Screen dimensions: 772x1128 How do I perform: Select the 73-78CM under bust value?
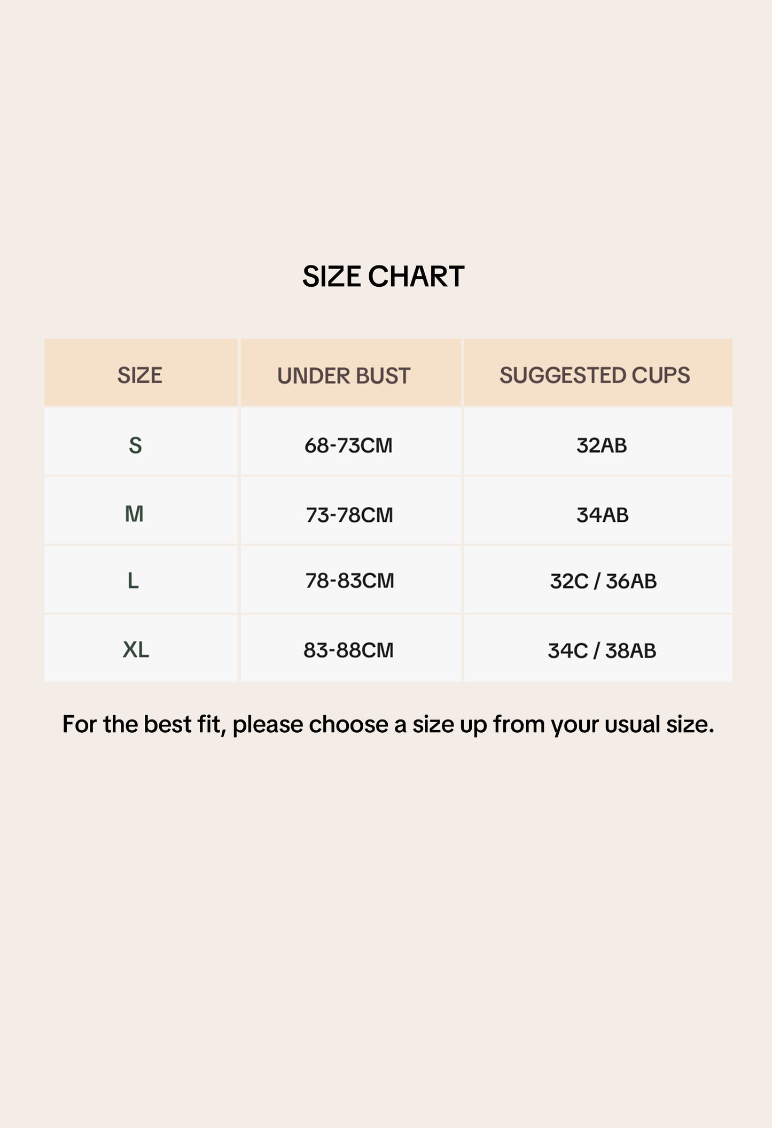click(349, 515)
